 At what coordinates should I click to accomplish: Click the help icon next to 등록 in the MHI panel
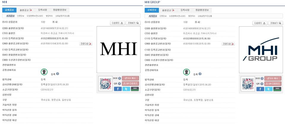click(x=58, y=74)
